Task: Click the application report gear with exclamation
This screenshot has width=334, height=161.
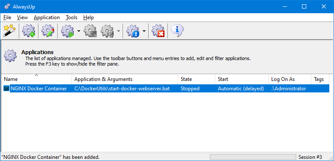Action: click(133, 31)
